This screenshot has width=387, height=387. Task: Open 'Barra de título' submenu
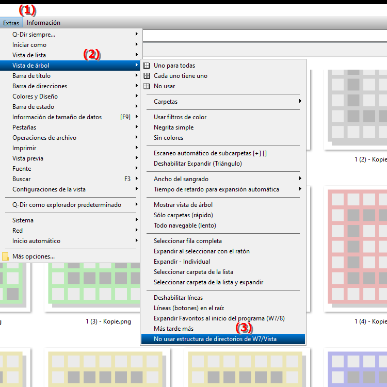point(70,76)
